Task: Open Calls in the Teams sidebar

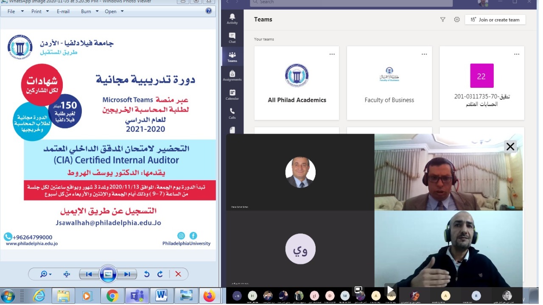Action: click(x=232, y=113)
